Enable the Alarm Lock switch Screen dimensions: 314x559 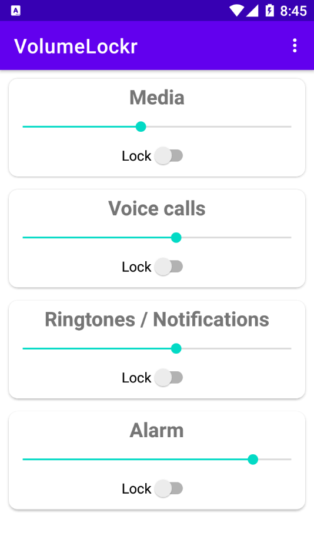169,488
